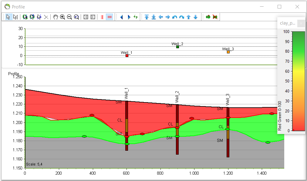Click the green control point at Well_3
The width and height of the screenshot is (307, 181).
pos(228,129)
